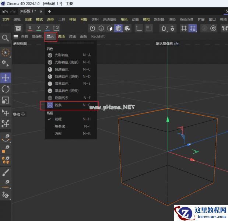
Task: Add new document tab with plus
Action: click(x=49, y=11)
